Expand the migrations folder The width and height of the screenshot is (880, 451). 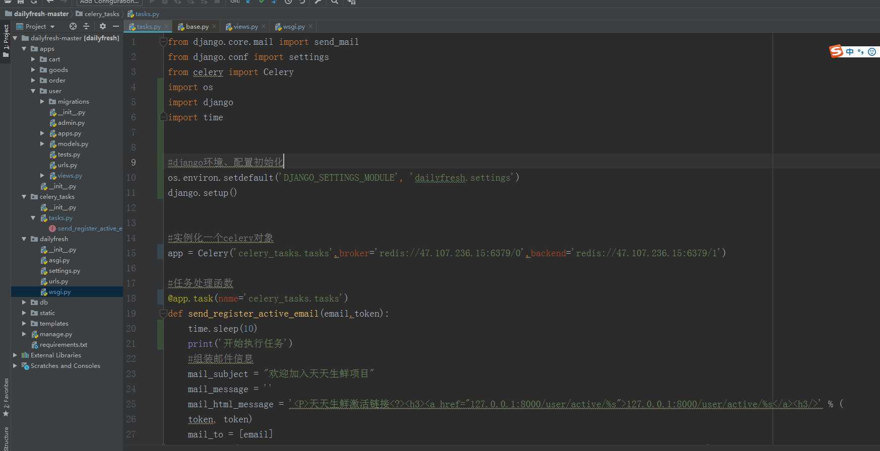click(42, 102)
